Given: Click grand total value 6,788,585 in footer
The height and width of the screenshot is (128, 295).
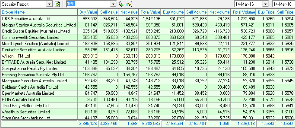Looking at the screenshot, I should coord(151,124).
